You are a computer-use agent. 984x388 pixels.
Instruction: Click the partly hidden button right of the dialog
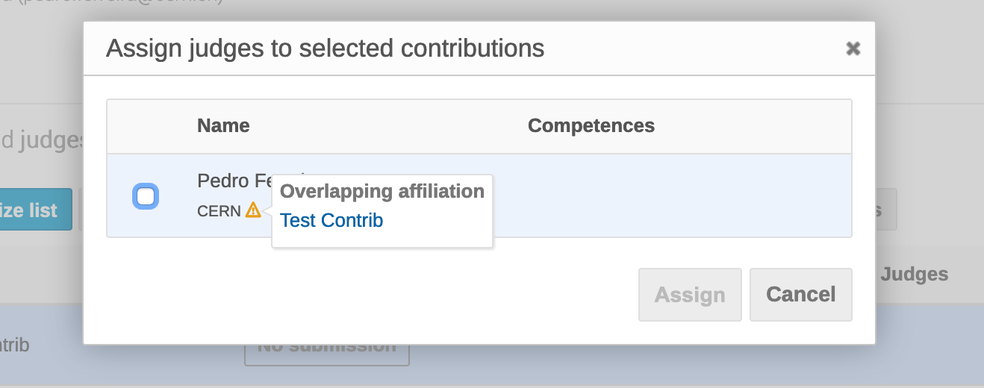pyautogui.click(x=886, y=210)
